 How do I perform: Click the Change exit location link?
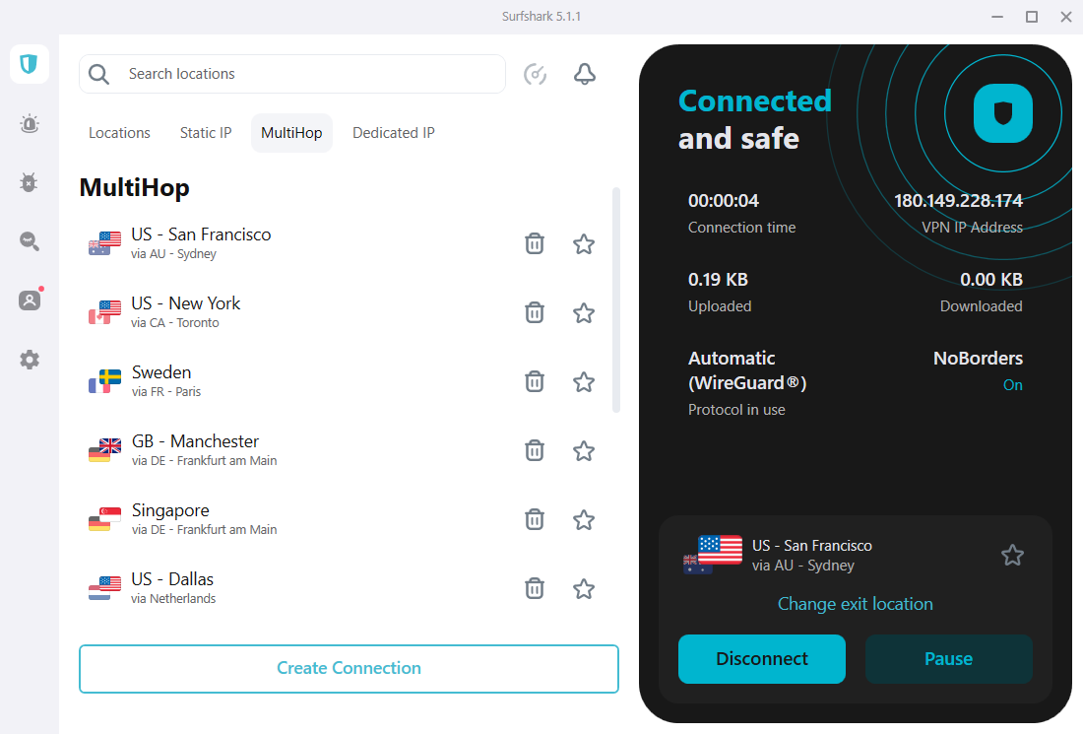click(x=855, y=603)
